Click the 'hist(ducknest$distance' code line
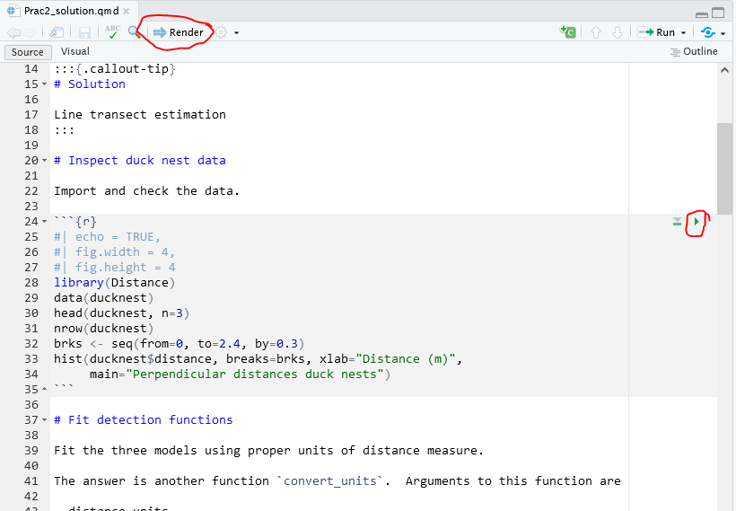The width and height of the screenshot is (736, 511). (258, 359)
